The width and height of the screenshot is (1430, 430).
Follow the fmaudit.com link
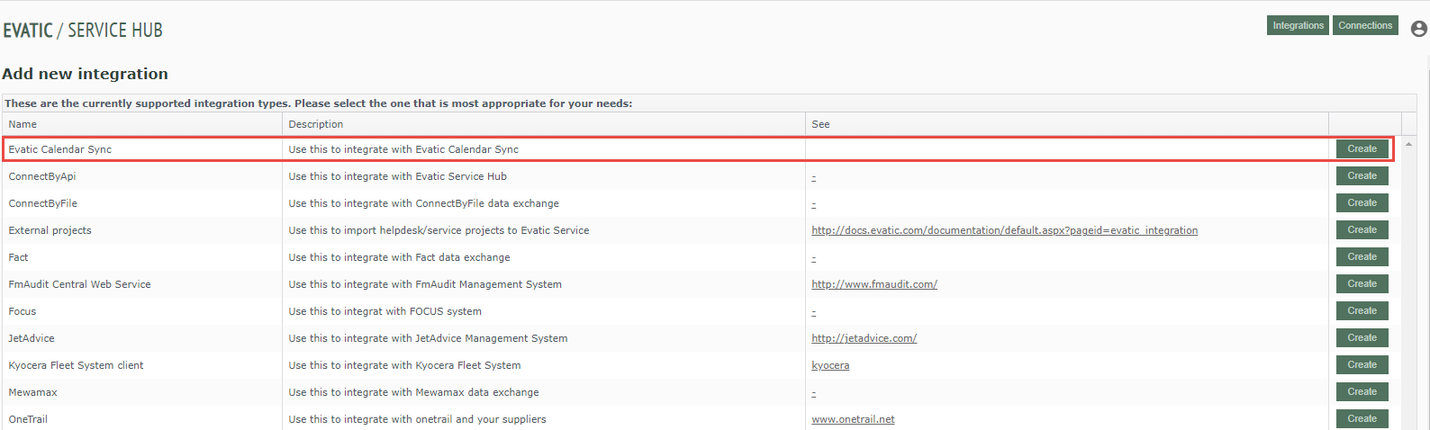pyautogui.click(x=874, y=284)
